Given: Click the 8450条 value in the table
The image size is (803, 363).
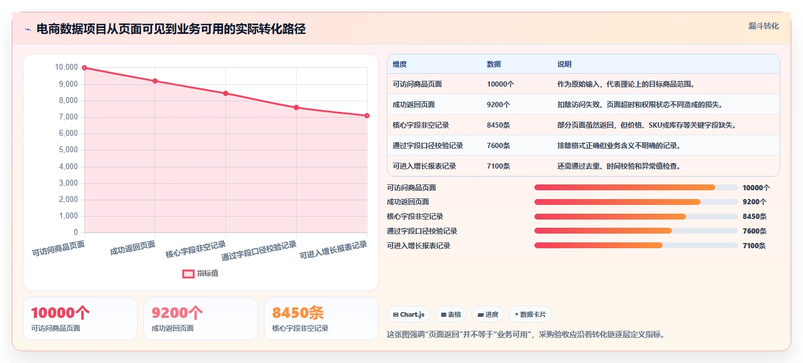Looking at the screenshot, I should 499,125.
